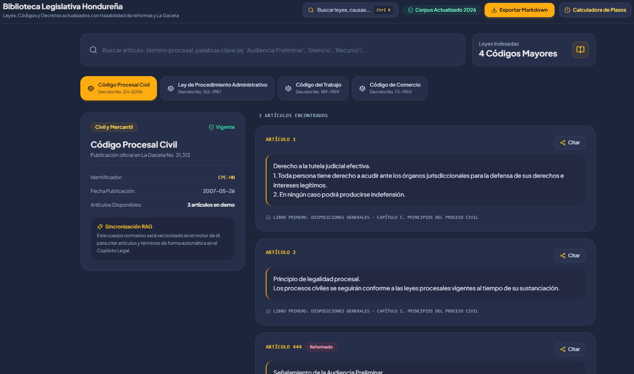Click the Ctrl K shortcut badge

383,10
